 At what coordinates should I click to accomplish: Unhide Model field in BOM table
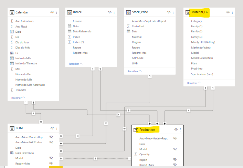tap(51, 158)
